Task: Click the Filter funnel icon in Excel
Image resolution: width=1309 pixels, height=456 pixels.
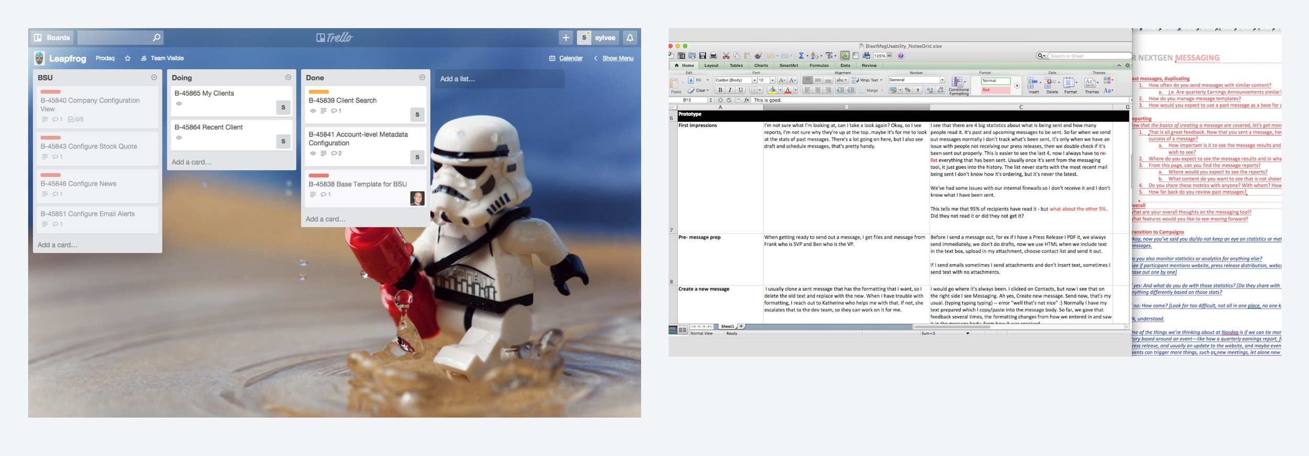Action: pyautogui.click(x=829, y=55)
